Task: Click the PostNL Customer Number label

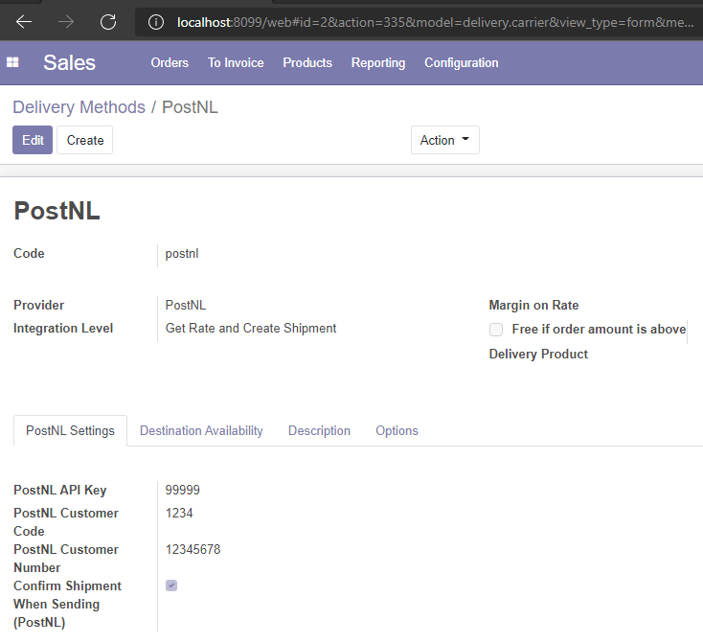Action: [x=66, y=559]
